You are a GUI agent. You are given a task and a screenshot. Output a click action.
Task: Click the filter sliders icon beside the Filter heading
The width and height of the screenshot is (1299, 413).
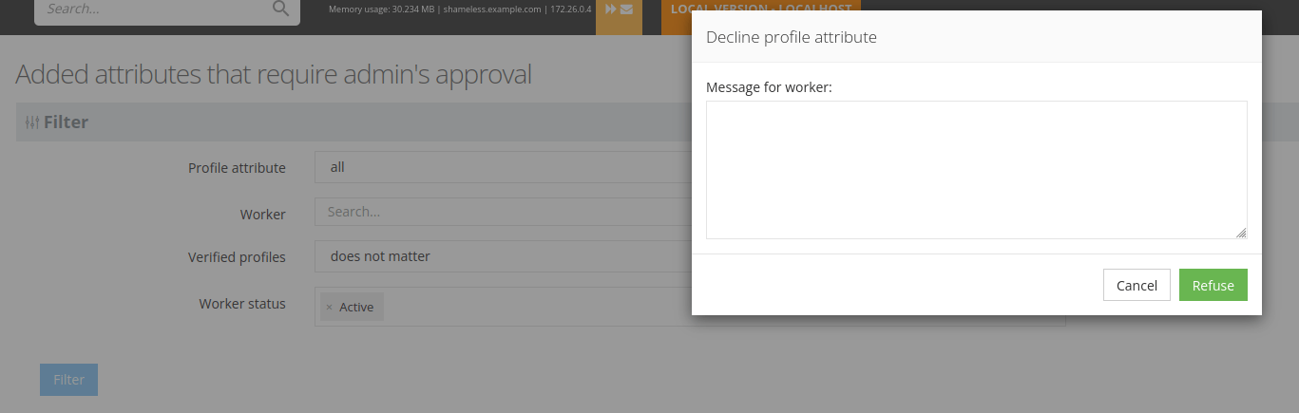coord(32,122)
